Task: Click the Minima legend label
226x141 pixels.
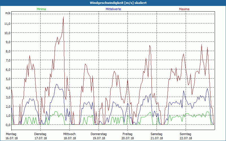Action: click(x=41, y=9)
